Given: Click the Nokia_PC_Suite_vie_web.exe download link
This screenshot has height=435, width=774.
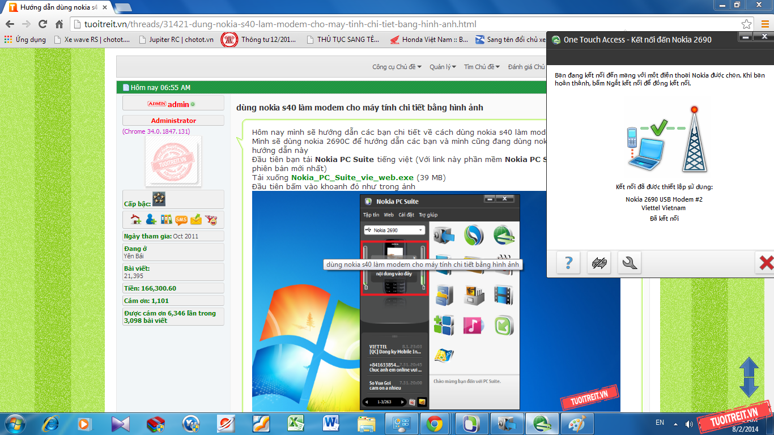Looking at the screenshot, I should pos(352,177).
